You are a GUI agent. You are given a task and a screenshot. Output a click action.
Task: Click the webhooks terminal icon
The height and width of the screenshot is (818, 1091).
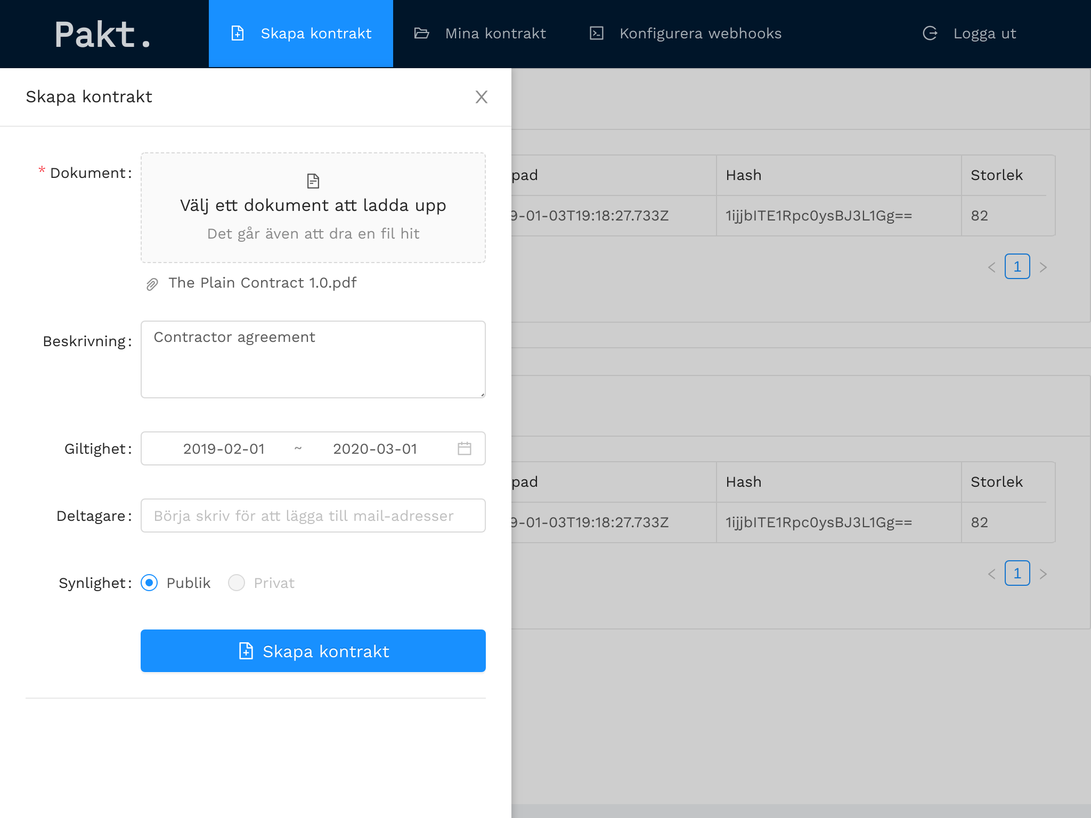(596, 34)
